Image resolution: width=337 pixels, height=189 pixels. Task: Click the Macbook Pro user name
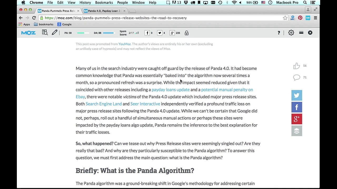(x=287, y=2)
